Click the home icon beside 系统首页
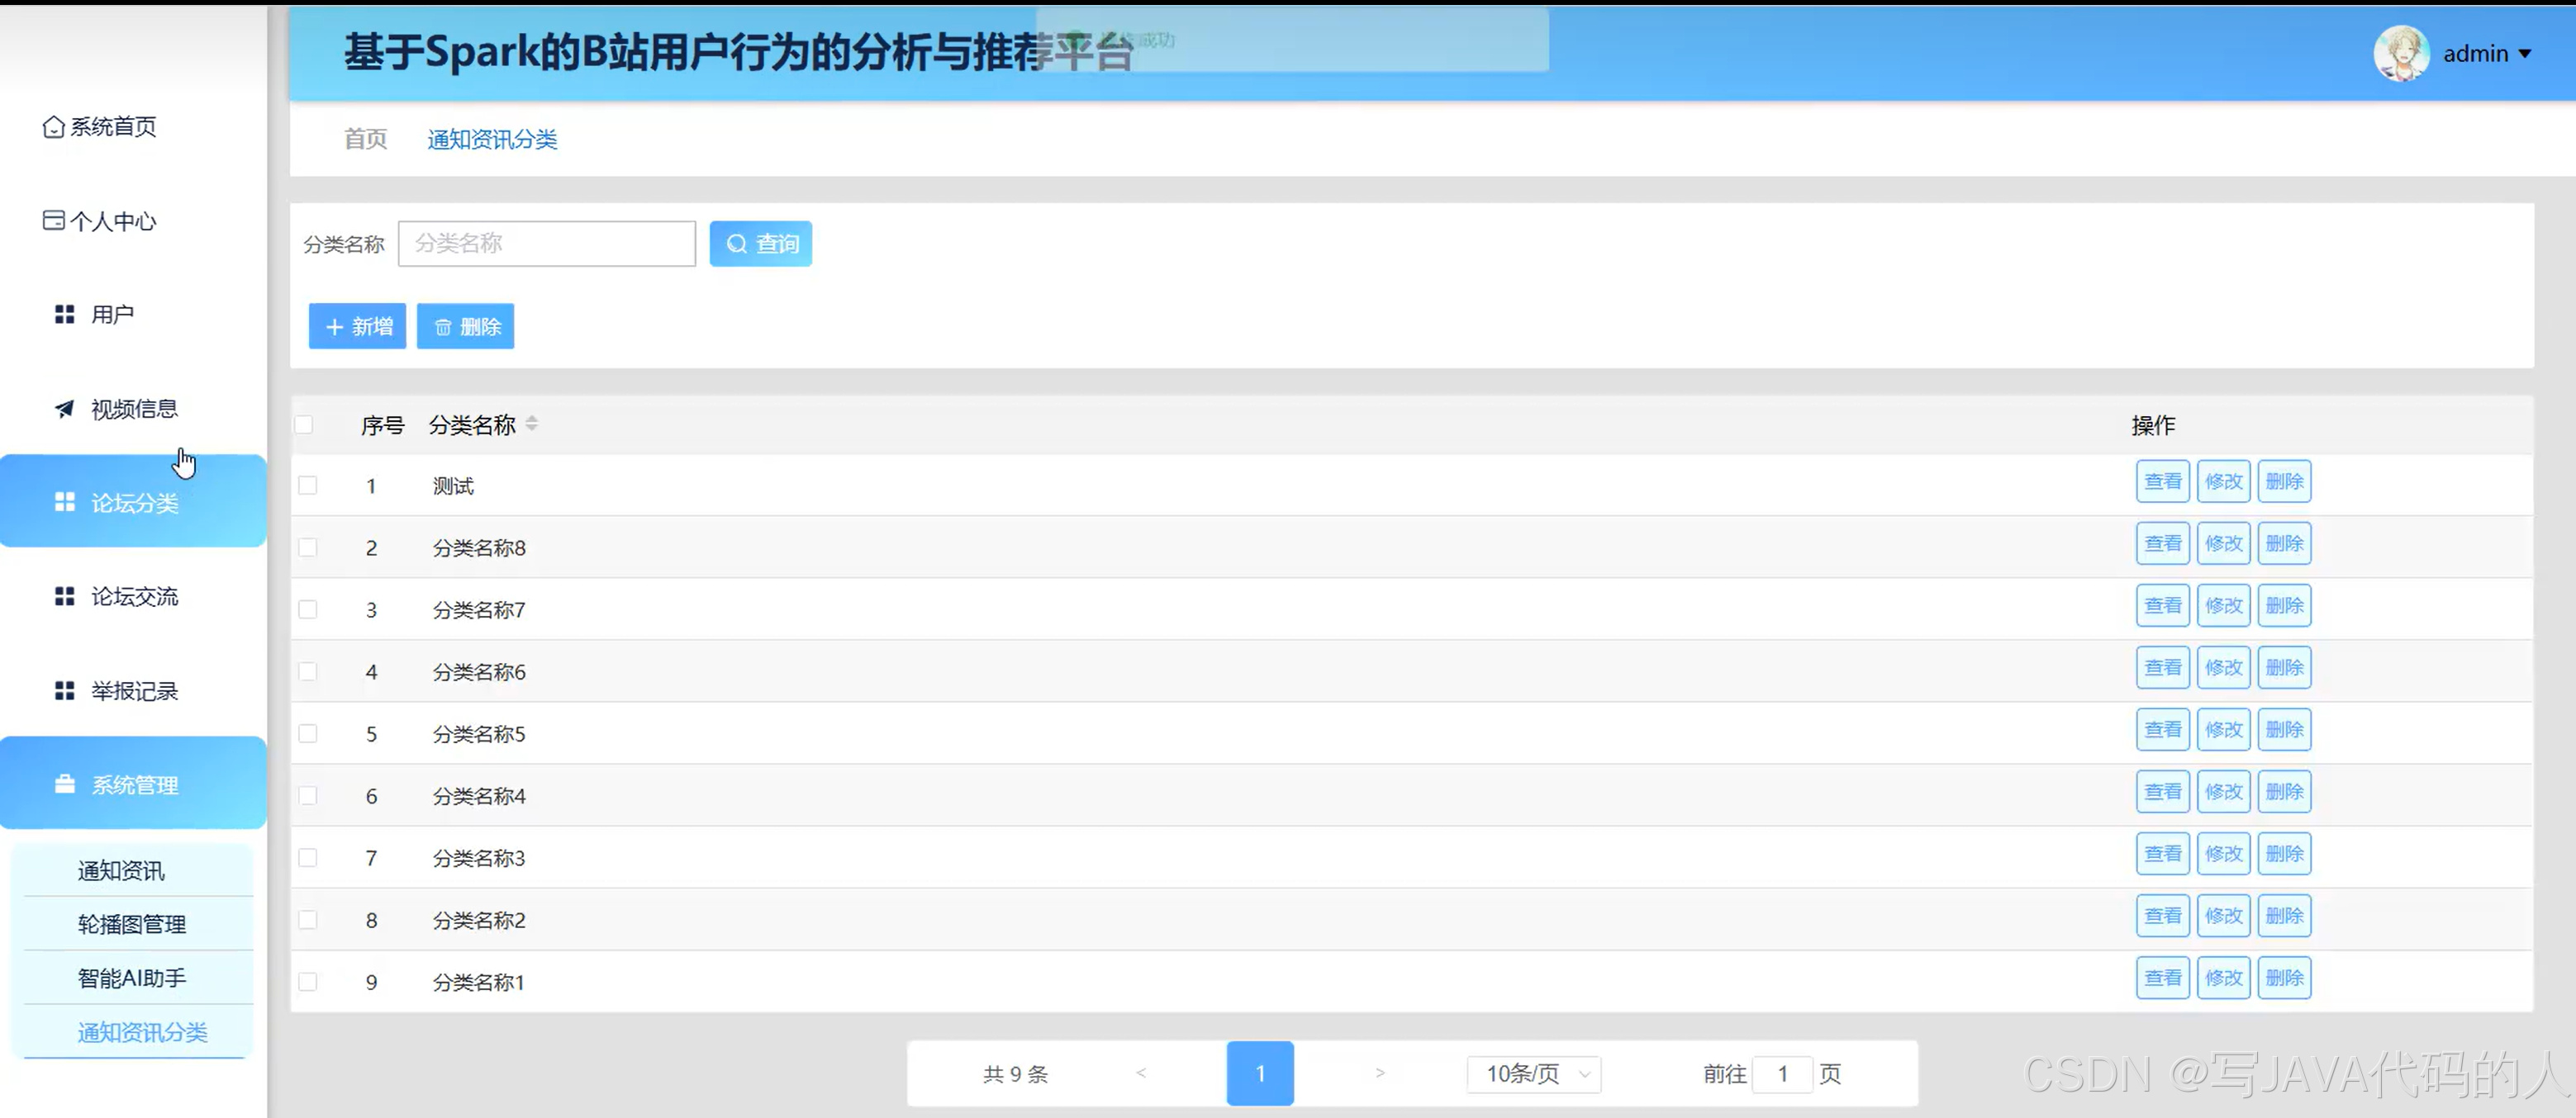2576x1118 pixels. coord(53,127)
